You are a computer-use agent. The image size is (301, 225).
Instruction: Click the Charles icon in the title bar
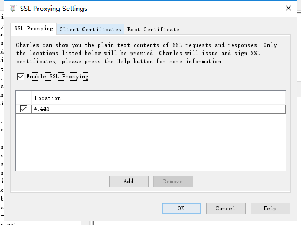click(12, 9)
